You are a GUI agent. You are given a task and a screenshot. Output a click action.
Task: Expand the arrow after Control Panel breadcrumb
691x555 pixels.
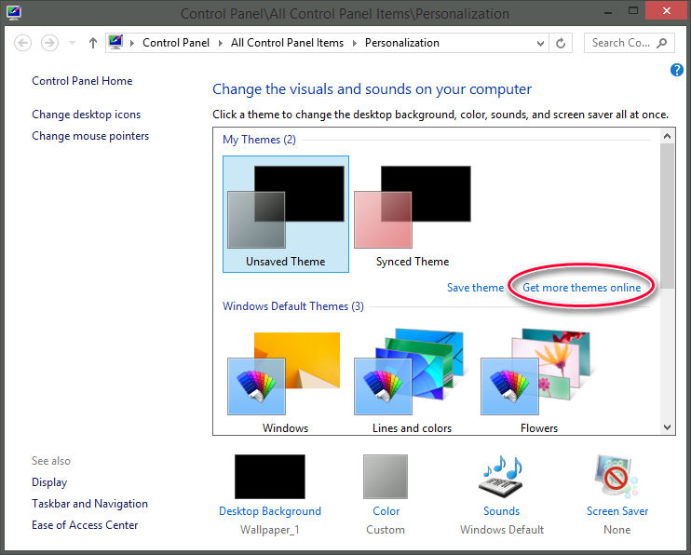[x=220, y=43]
